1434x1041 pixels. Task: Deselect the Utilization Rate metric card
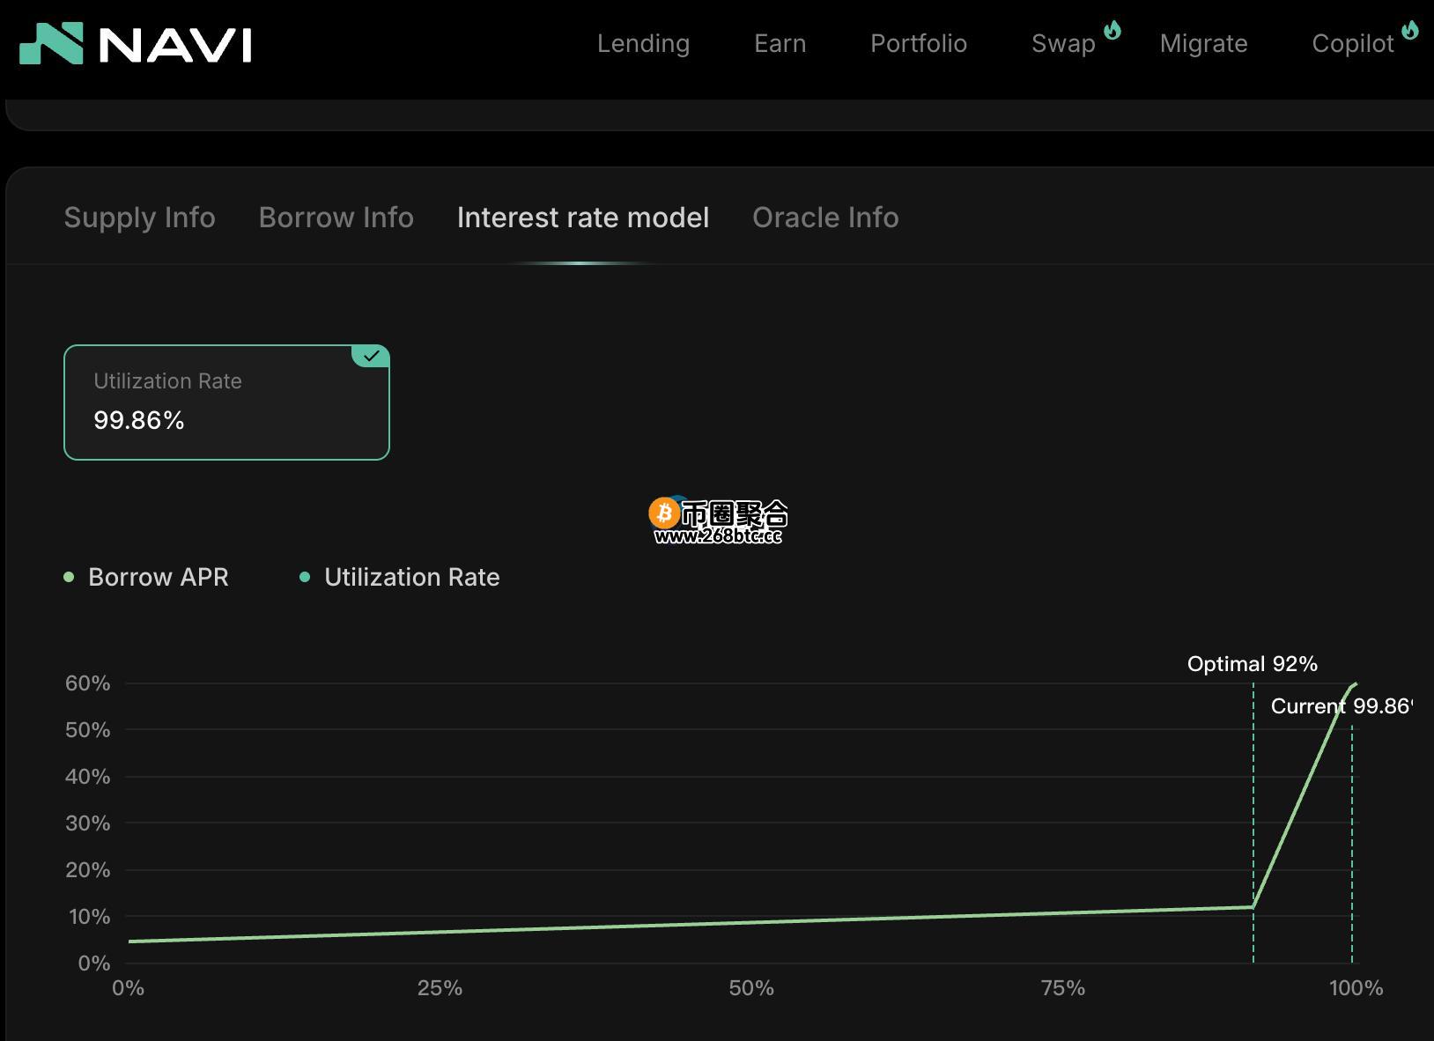tap(225, 402)
